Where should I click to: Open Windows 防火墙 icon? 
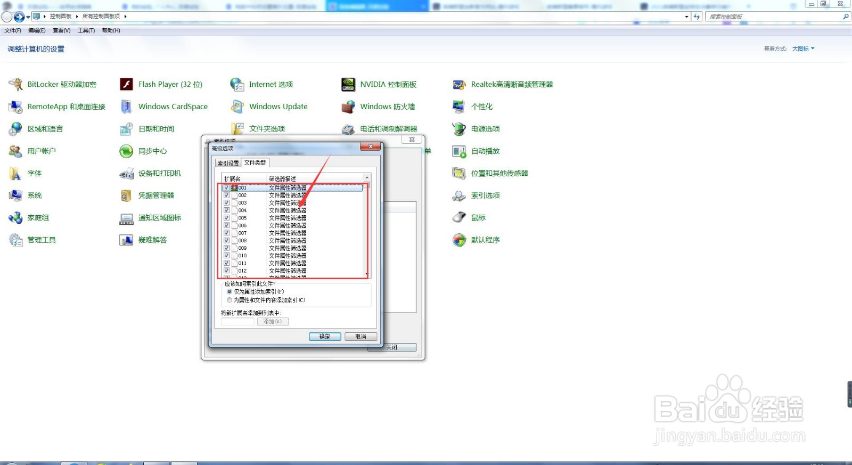tap(348, 107)
